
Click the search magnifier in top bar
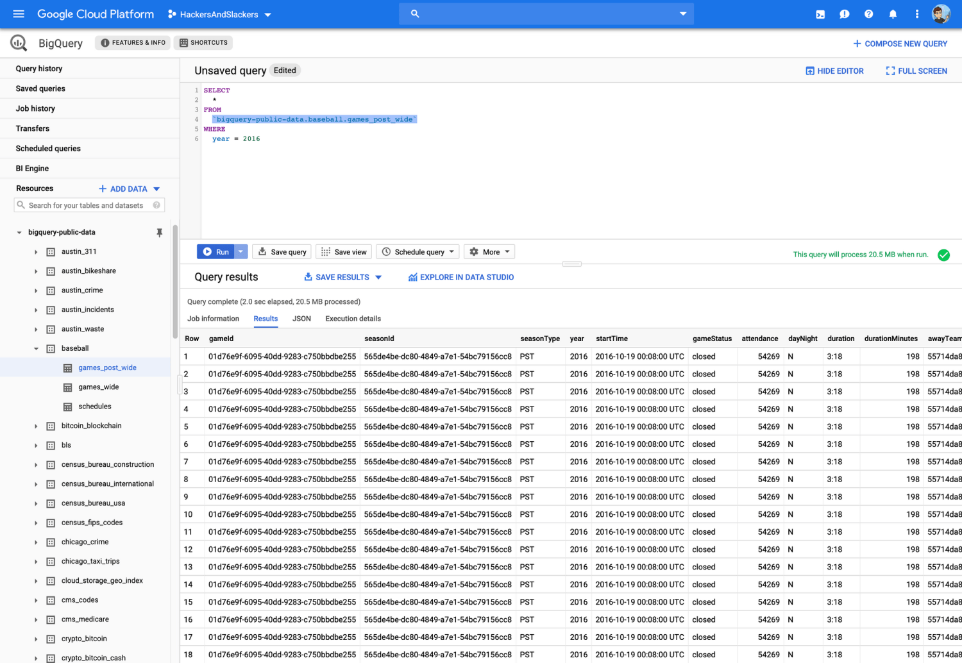coord(415,13)
